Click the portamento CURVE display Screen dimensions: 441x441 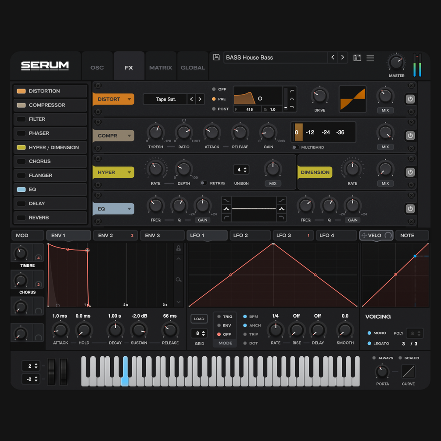tap(409, 371)
